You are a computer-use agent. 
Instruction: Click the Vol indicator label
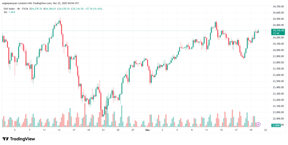[x=5, y=12]
